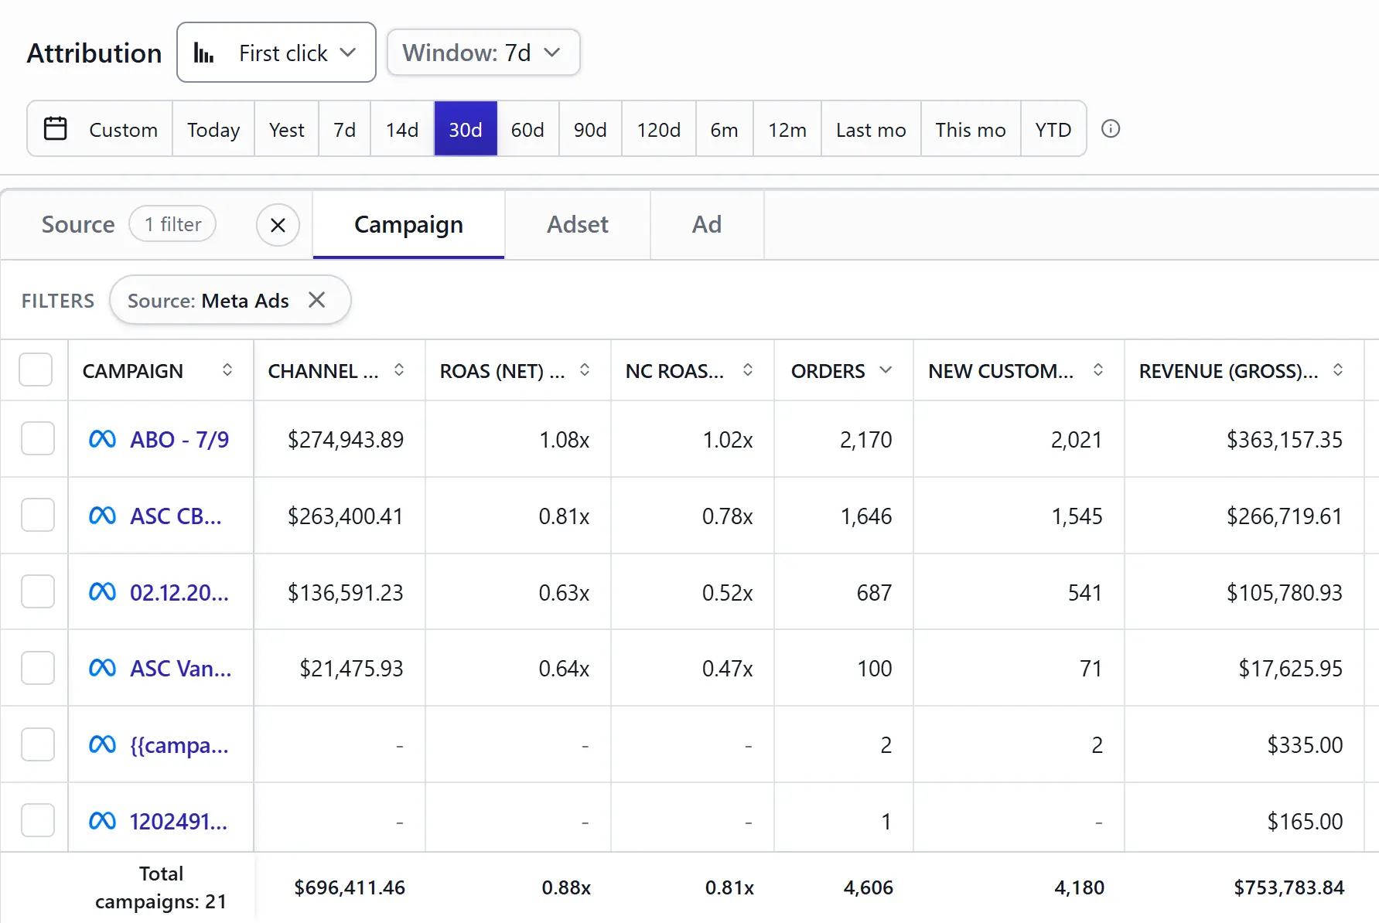Remove the Source: Meta Ads filter chip
The height and width of the screenshot is (923, 1379).
[x=316, y=300]
